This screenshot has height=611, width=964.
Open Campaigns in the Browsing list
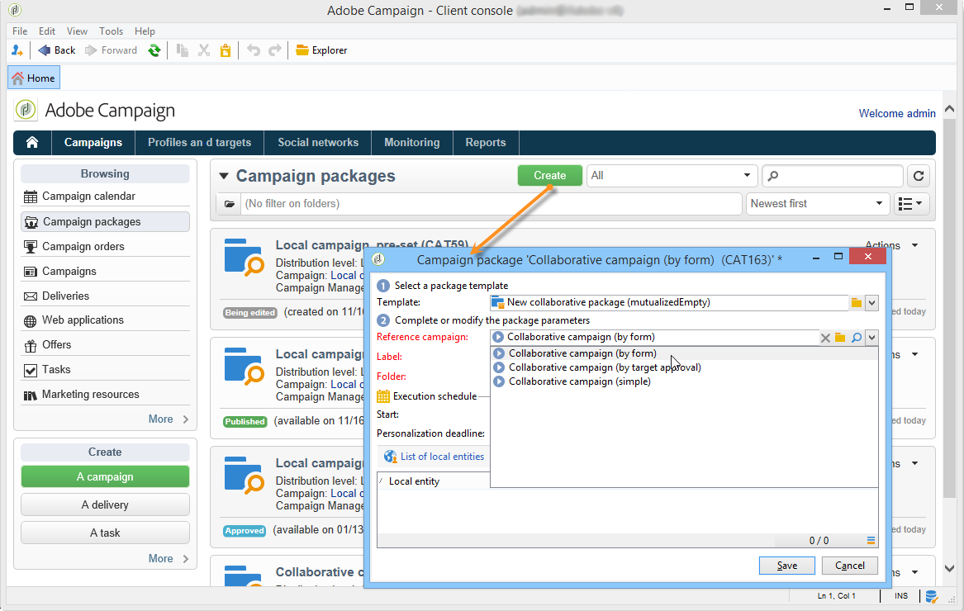pyautogui.click(x=105, y=272)
